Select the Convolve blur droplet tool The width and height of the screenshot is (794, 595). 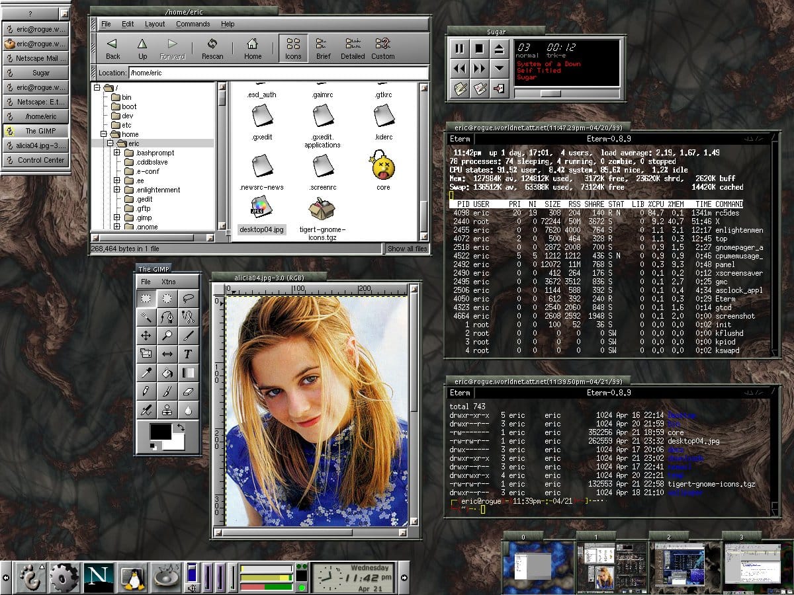tap(189, 410)
